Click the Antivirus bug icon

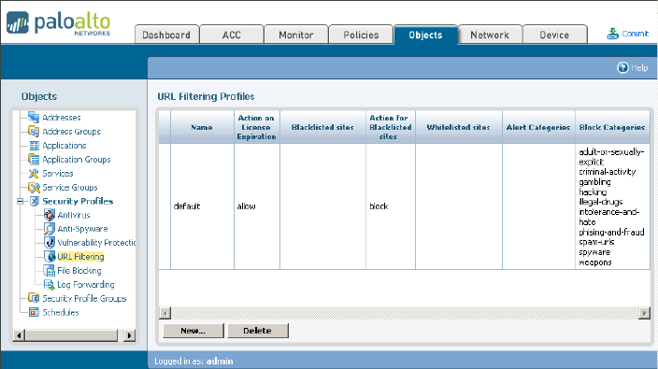(x=50, y=215)
